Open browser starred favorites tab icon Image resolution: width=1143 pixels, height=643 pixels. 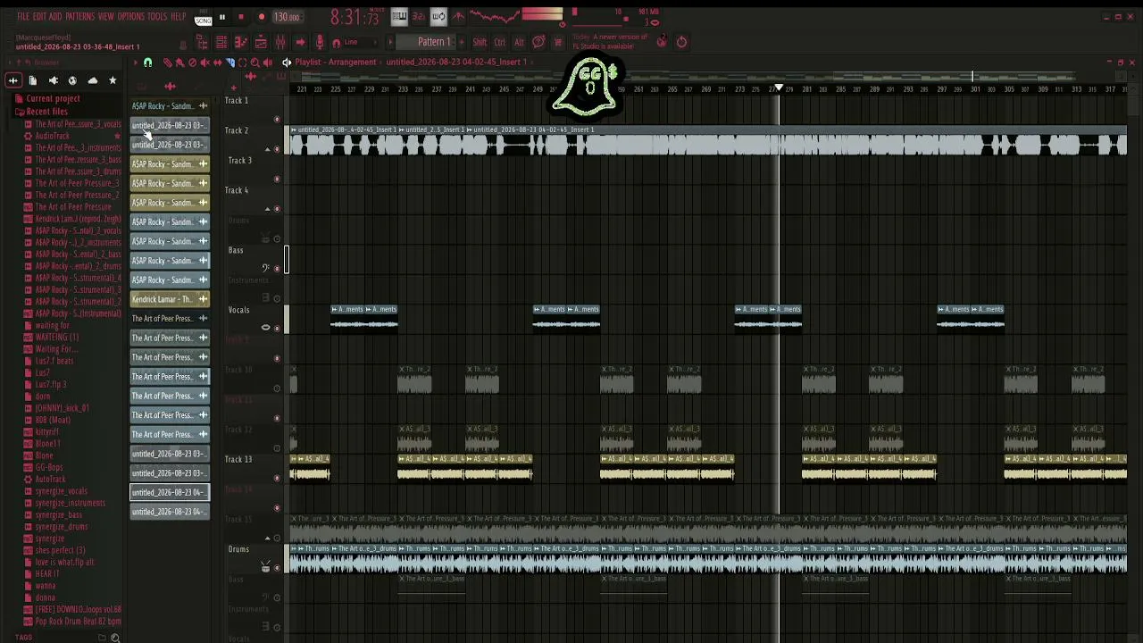click(x=113, y=80)
